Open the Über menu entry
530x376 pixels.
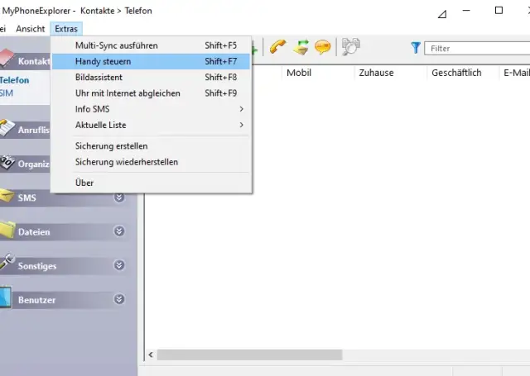pos(151,183)
